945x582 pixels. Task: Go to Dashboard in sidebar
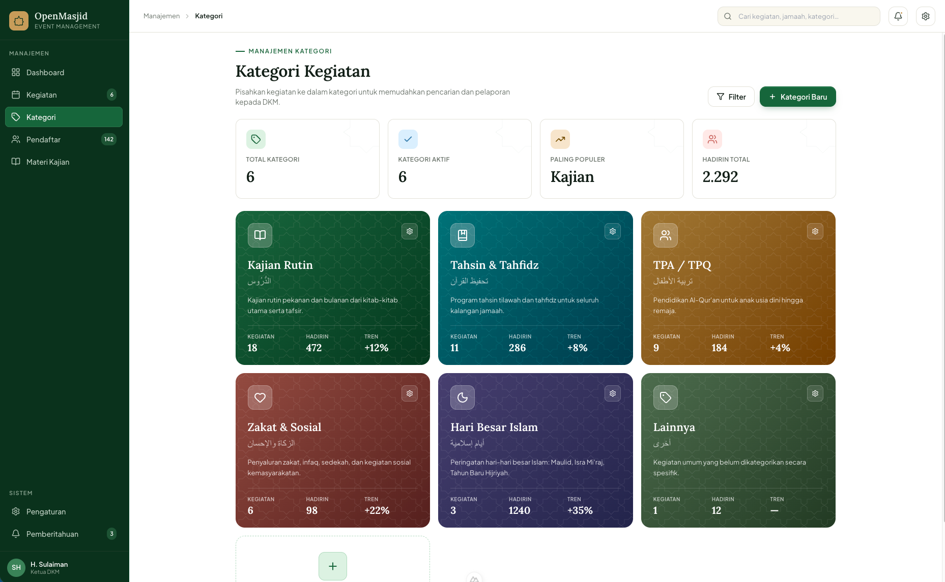(64, 72)
